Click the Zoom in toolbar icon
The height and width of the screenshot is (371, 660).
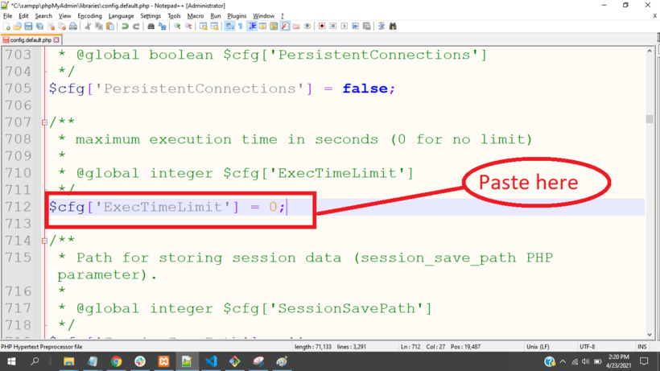coord(177,27)
